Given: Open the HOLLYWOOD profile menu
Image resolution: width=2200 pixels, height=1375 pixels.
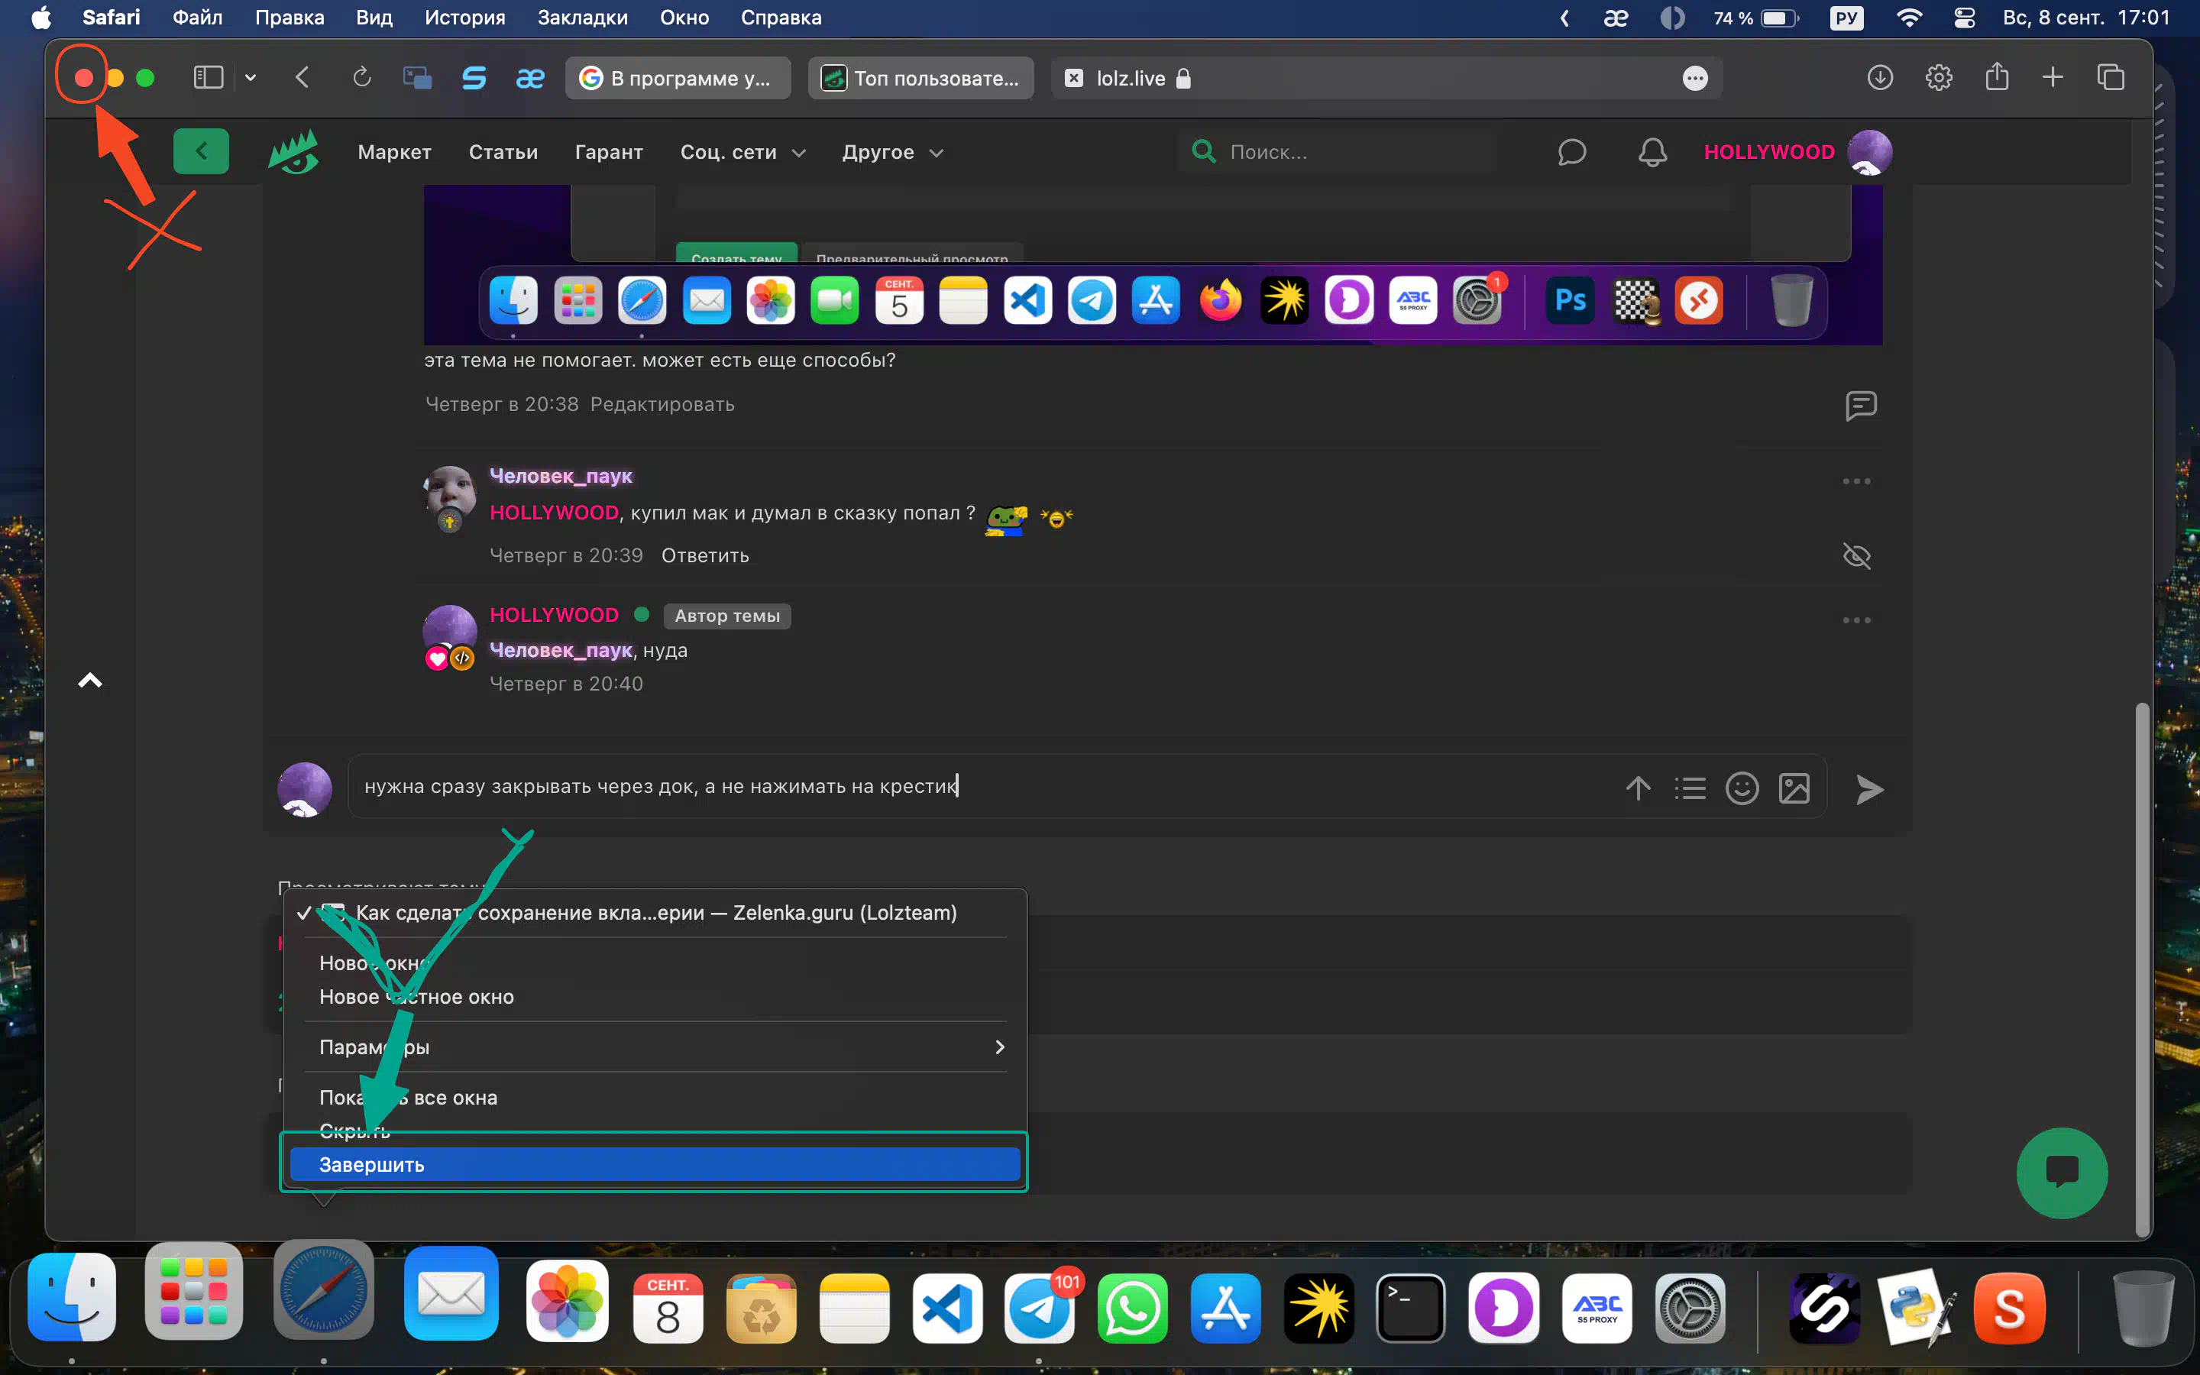Looking at the screenshot, I should (x=1797, y=152).
